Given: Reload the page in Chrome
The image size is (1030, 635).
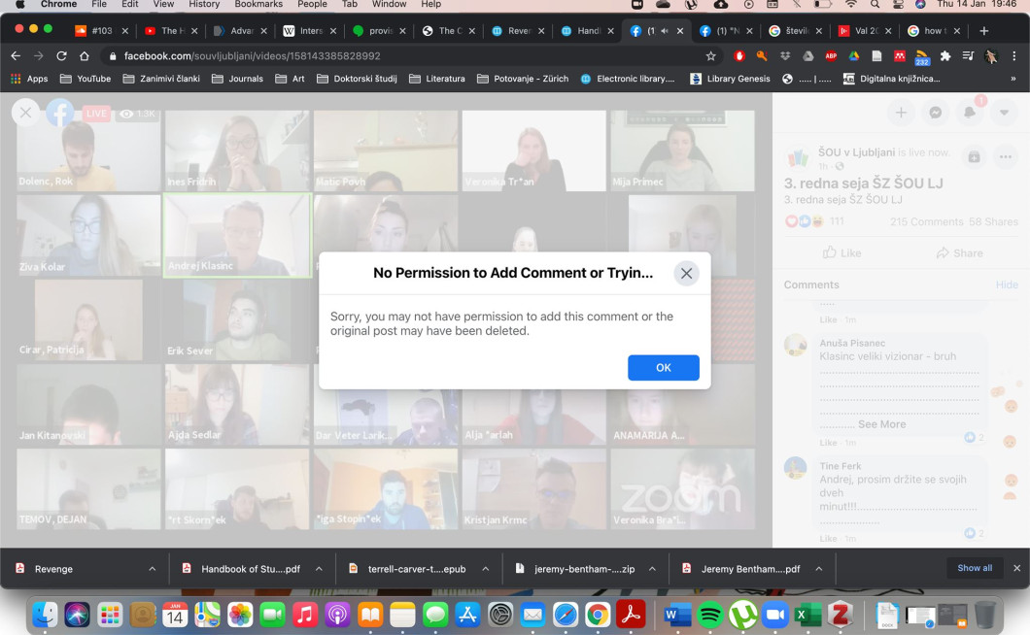Looking at the screenshot, I should pyautogui.click(x=61, y=56).
